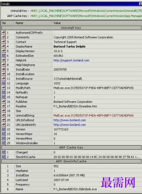Open the support.borland.com HelpLink
The image size is (142, 194).
[x=71, y=60]
